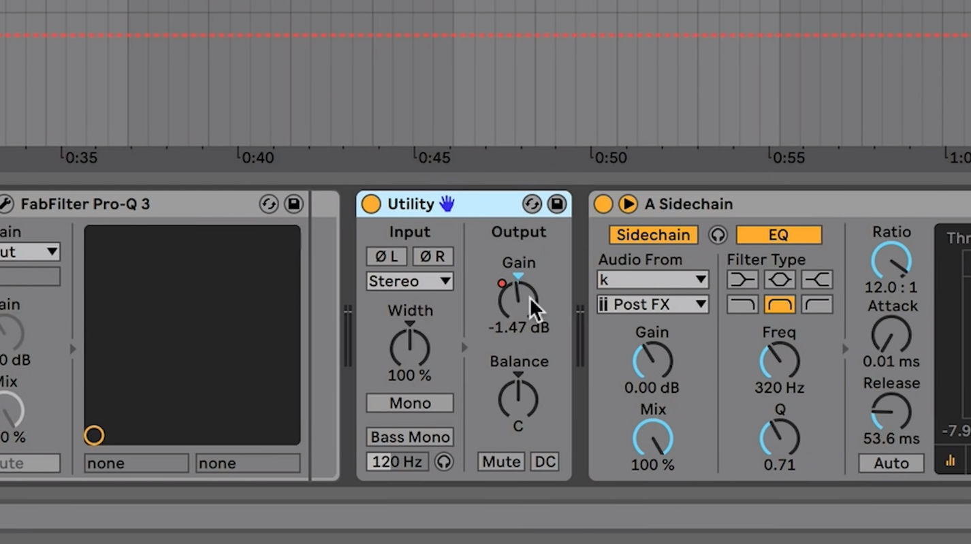Click the sidechain Gain knob

(652, 361)
